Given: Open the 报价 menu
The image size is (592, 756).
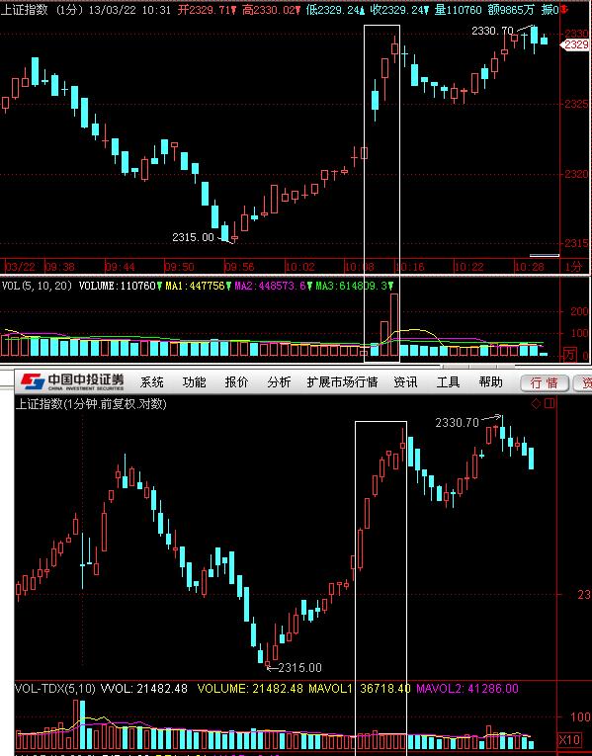Looking at the screenshot, I should tap(237, 382).
